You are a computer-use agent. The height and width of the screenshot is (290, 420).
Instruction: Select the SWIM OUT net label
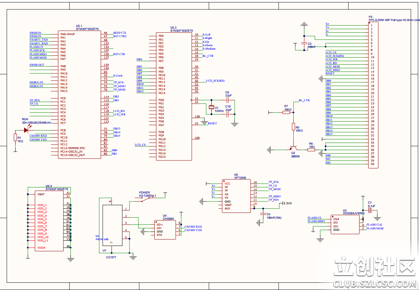pyautogui.click(x=37, y=65)
